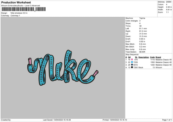Click the Nike shoelace embroidery design preview
The height and width of the screenshot is (122, 173).
[63, 68]
